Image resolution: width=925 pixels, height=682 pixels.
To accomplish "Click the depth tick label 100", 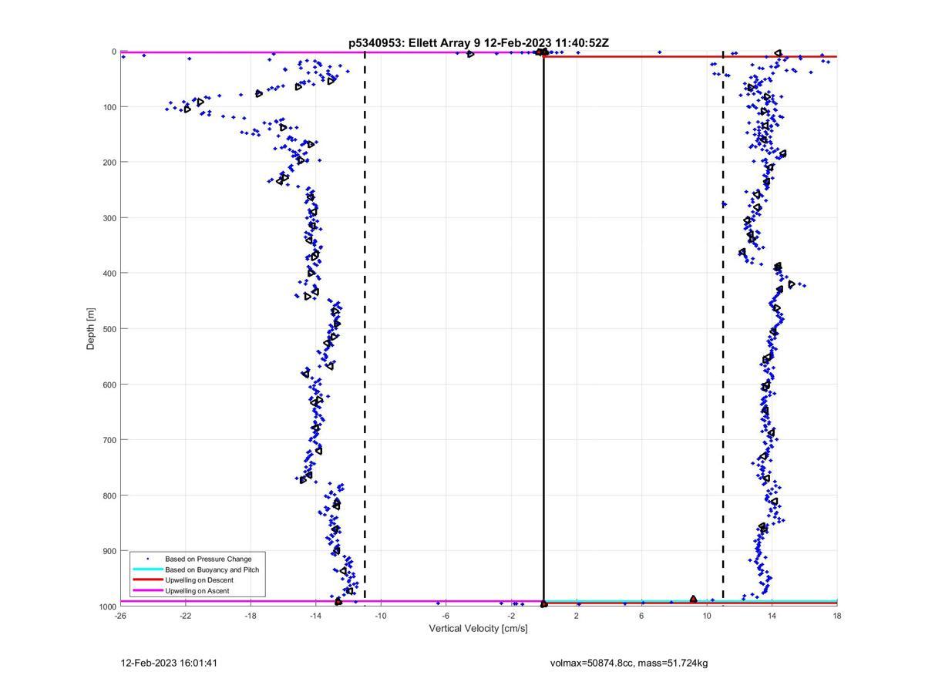I will [x=109, y=107].
